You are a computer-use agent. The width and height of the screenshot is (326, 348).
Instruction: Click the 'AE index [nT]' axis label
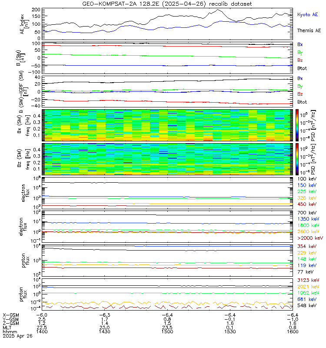pos(24,24)
